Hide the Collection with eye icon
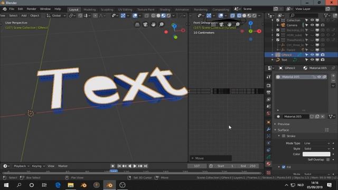Viewport: 338px width, 190px height. tap(312, 20)
